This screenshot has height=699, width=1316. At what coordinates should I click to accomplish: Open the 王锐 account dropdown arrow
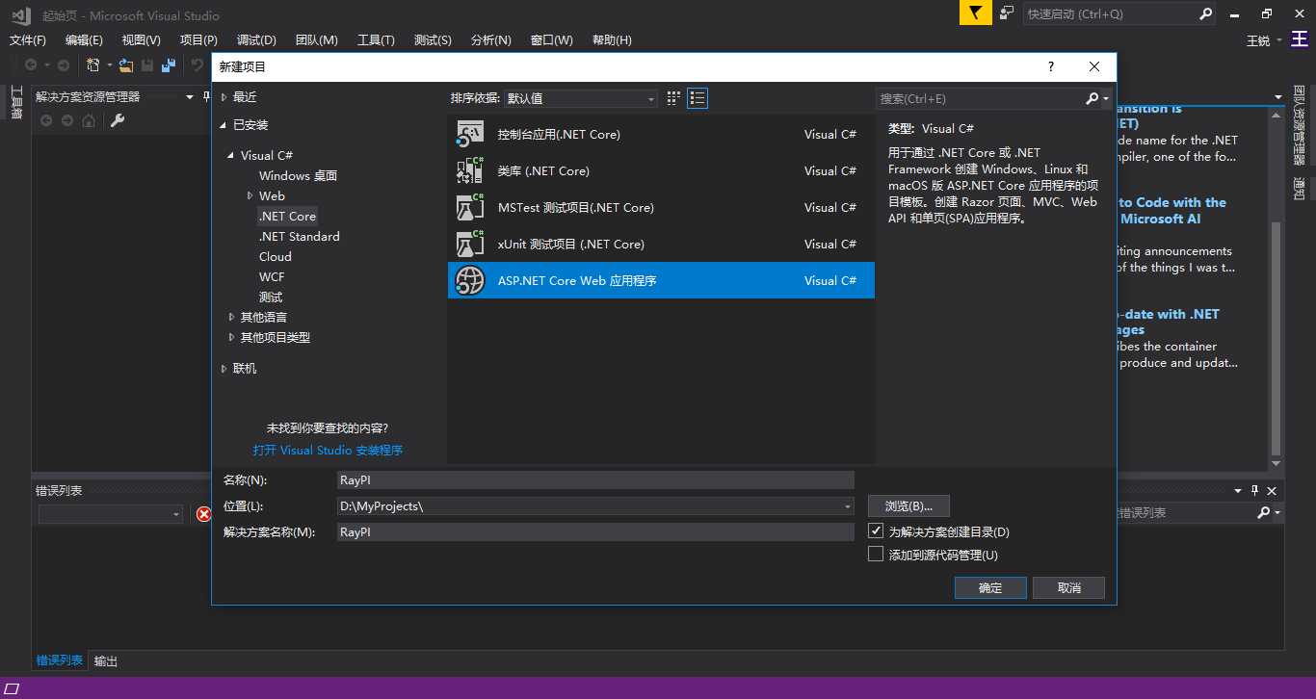[1279, 39]
